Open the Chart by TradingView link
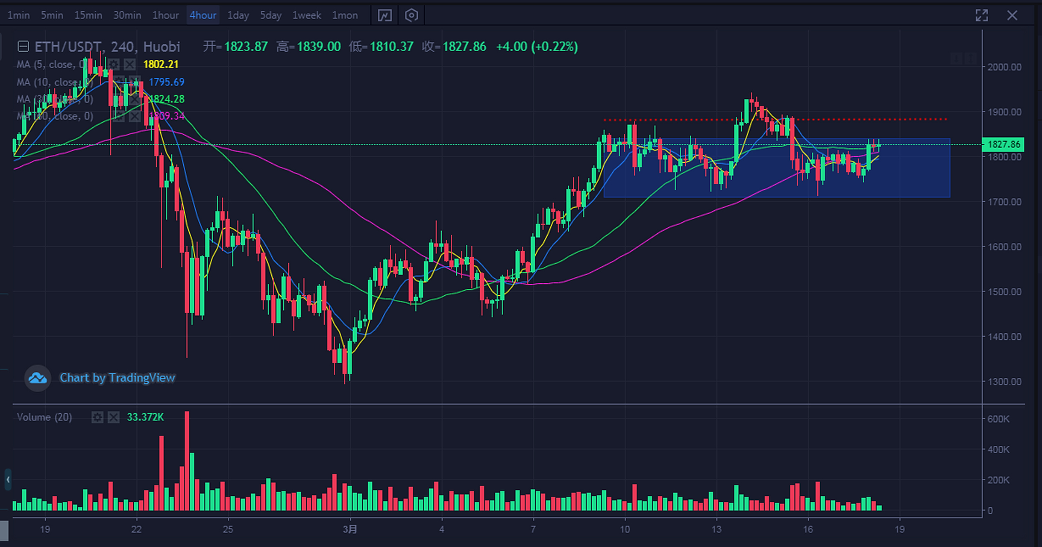 117,378
